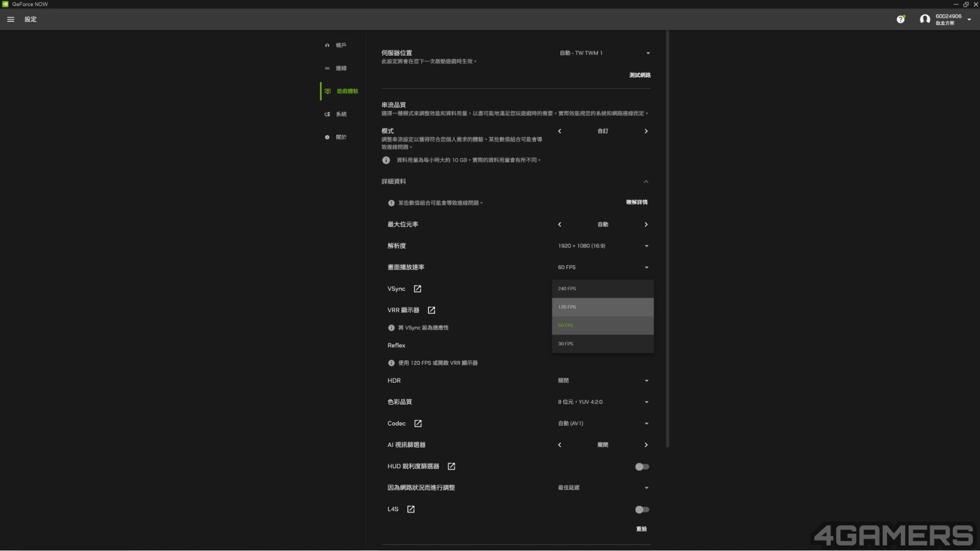980x551 pixels.
Task: Open the HUD 銳利度篩選器 external link icon
Action: point(451,467)
